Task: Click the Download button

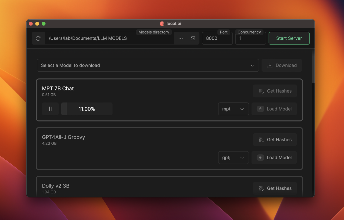Action: coord(282,65)
